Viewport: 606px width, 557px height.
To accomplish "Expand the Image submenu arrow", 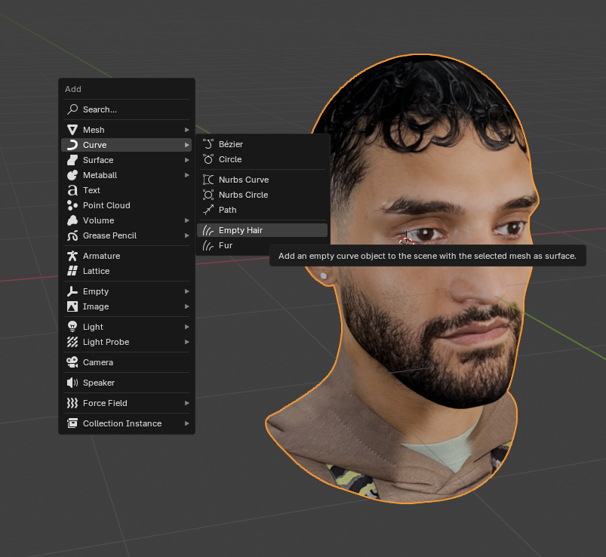I will [187, 306].
